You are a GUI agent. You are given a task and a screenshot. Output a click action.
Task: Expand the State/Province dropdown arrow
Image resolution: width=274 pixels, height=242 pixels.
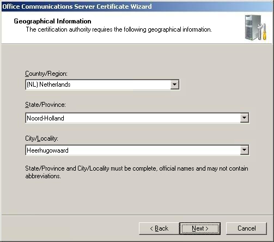(244, 118)
